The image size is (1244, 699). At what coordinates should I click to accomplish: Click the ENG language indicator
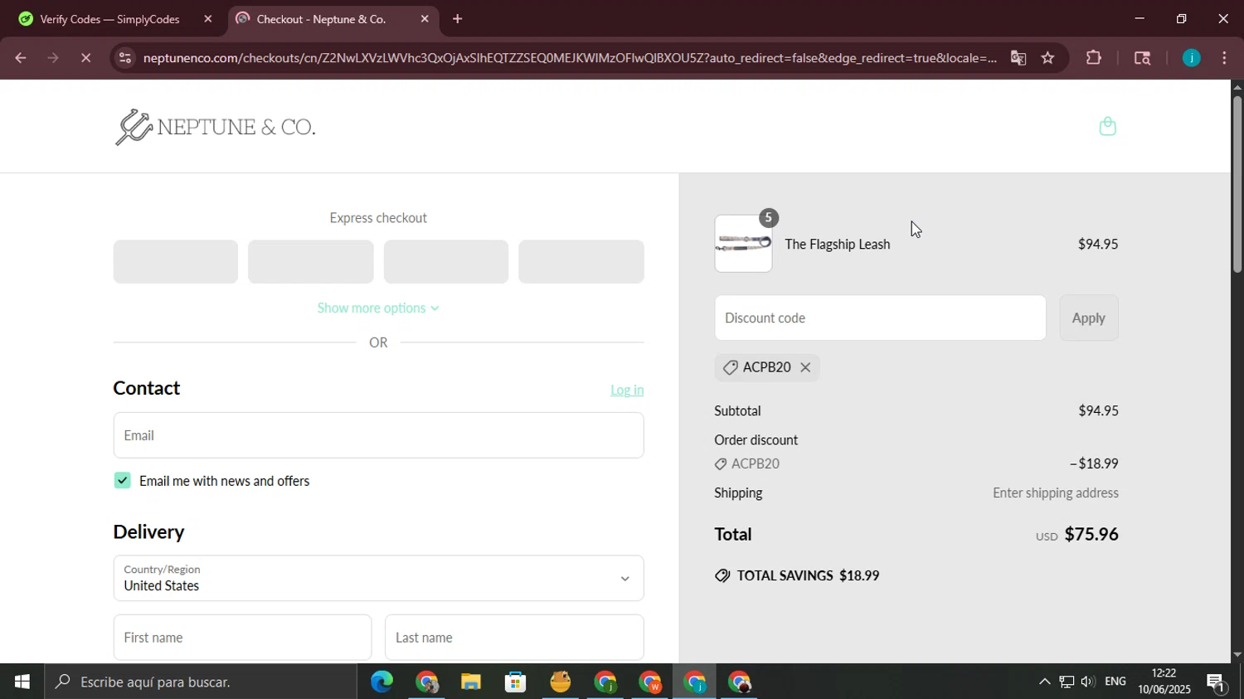1115,682
